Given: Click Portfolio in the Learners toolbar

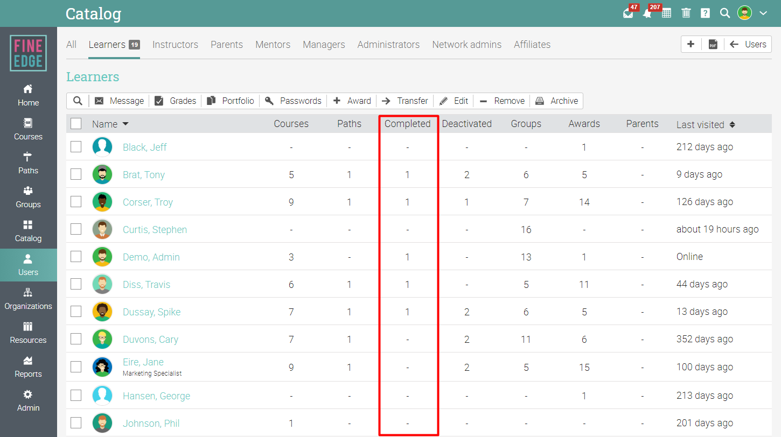Looking at the screenshot, I should coord(231,101).
